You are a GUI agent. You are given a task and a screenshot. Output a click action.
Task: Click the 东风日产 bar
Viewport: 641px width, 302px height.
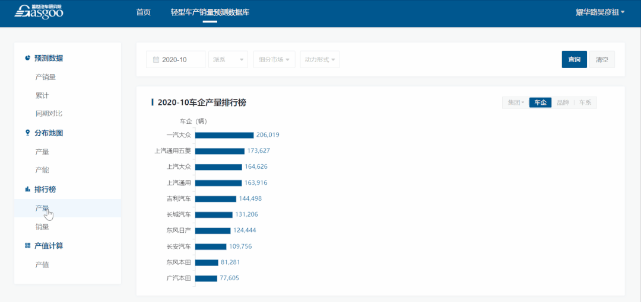pyautogui.click(x=213, y=230)
